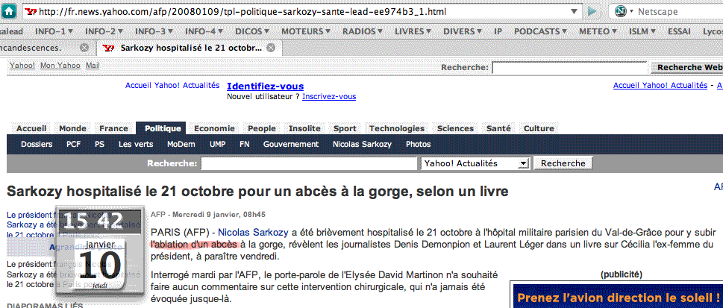723x308 pixels.
Task: Open the INFO-3 bookmarks folder
Action: coord(154,31)
